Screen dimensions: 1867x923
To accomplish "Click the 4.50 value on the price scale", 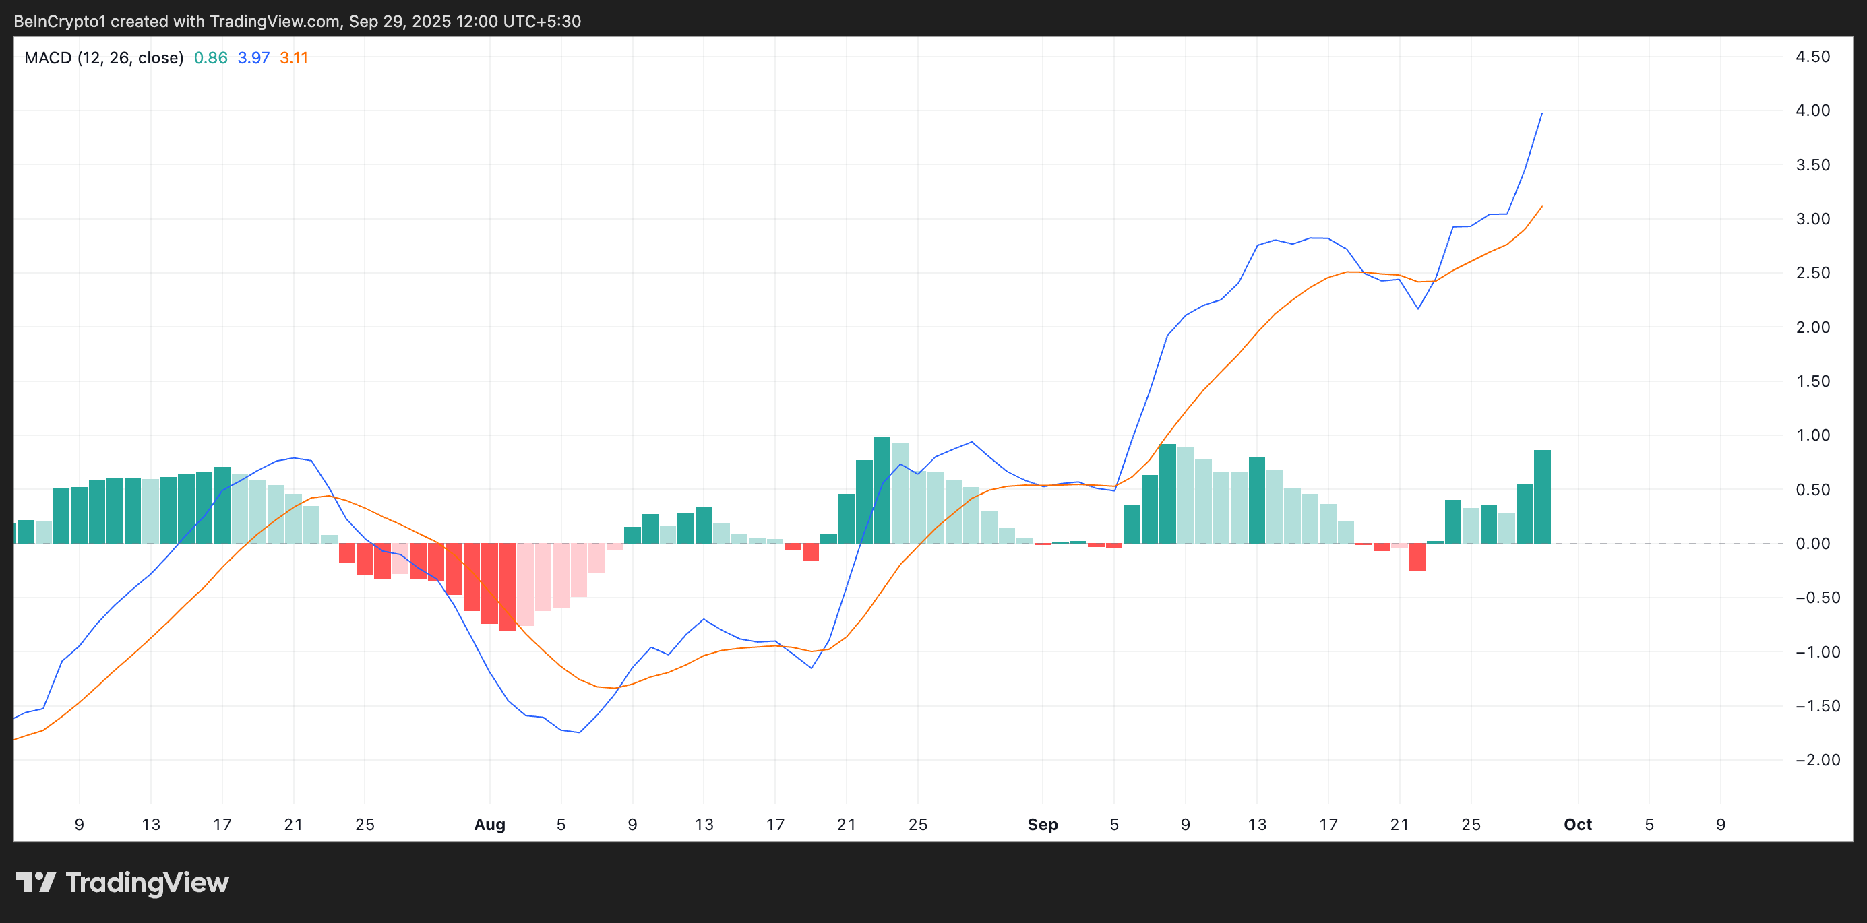I will pos(1812,56).
